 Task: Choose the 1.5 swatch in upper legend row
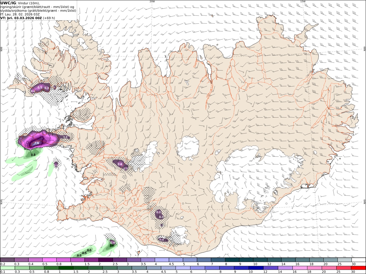tap(91, 260)
